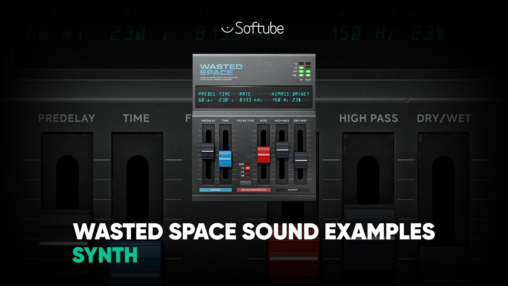This screenshot has width=508, height=286.
Task: Click the blue REVERB section label
Action: (216, 190)
